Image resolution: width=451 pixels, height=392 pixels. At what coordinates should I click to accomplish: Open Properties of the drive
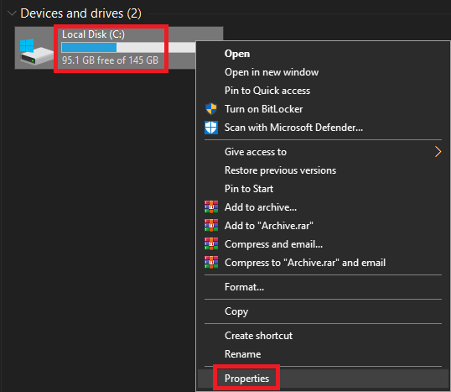[324, 379]
